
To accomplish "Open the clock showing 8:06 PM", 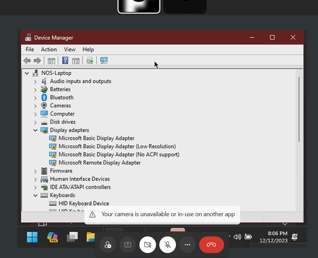I will click(x=274, y=237).
